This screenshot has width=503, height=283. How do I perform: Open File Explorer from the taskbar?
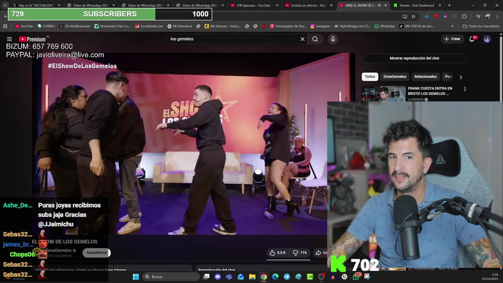[x=252, y=277]
